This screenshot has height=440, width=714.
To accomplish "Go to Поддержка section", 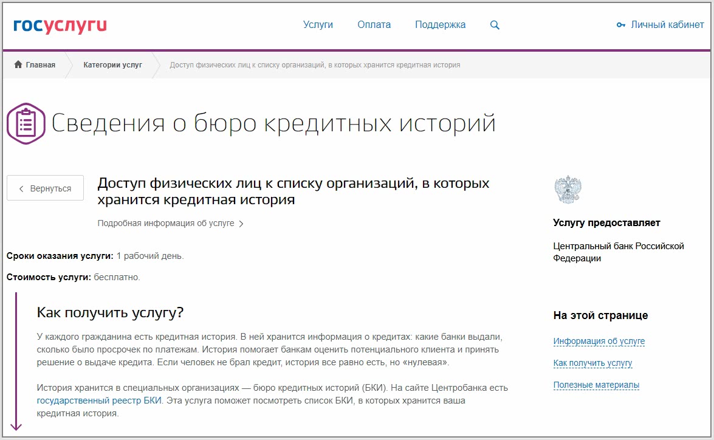I will point(440,25).
